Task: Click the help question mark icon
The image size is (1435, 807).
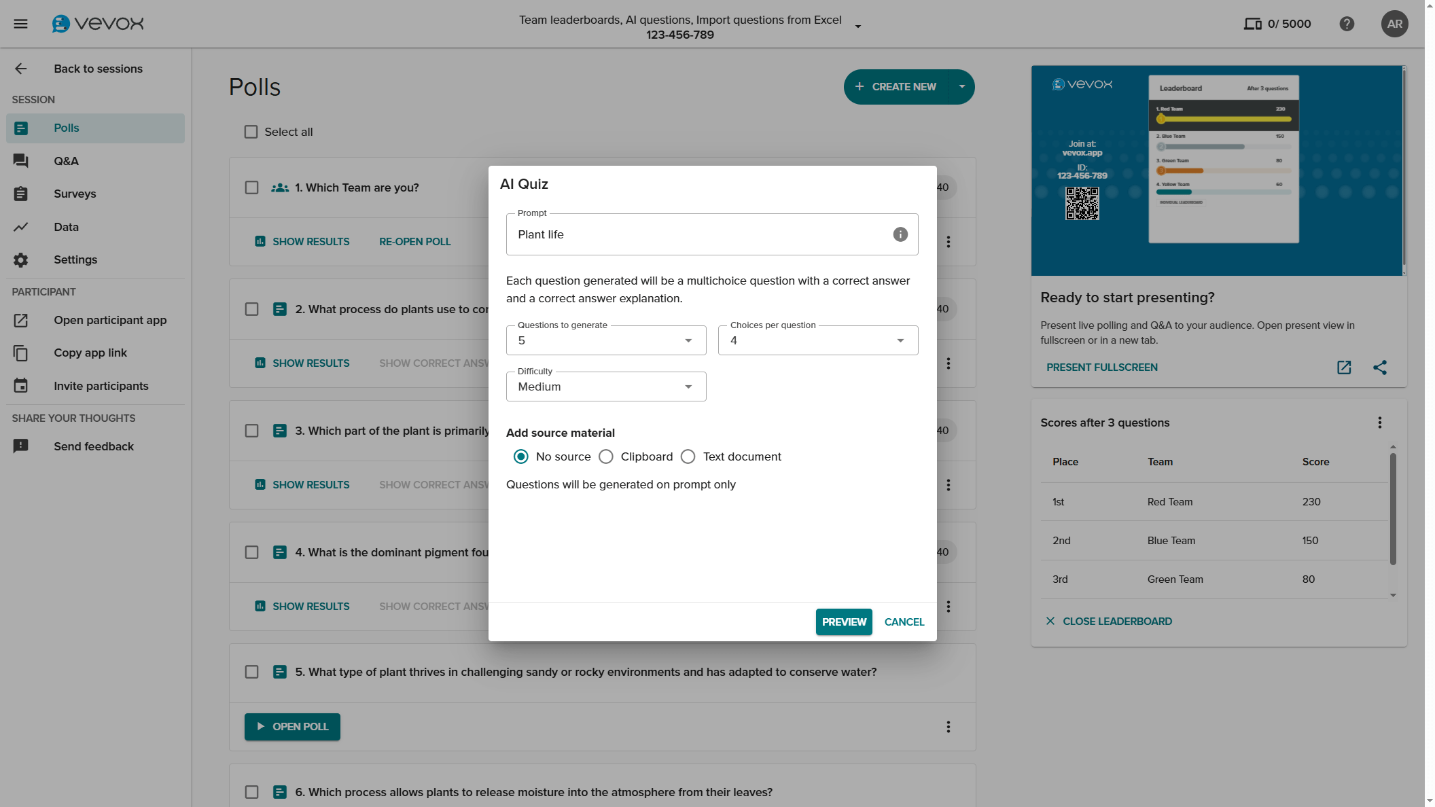Action: 1347,24
